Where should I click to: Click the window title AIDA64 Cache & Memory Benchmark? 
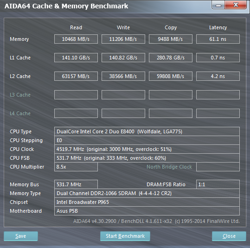tap(66, 6)
